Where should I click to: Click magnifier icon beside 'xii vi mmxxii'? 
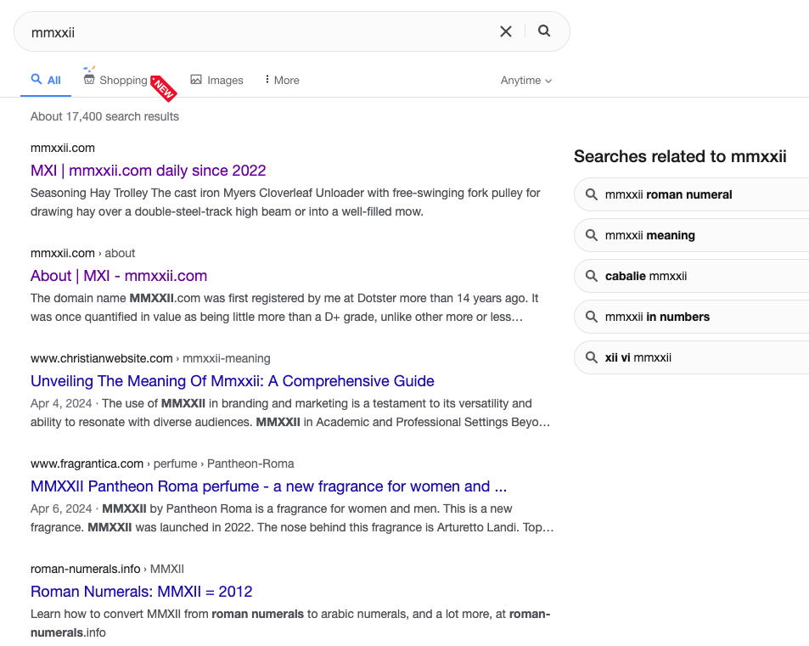pos(592,357)
